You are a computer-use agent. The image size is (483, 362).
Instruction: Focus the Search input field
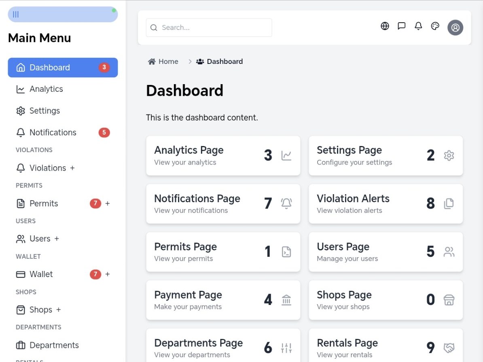coord(209,28)
